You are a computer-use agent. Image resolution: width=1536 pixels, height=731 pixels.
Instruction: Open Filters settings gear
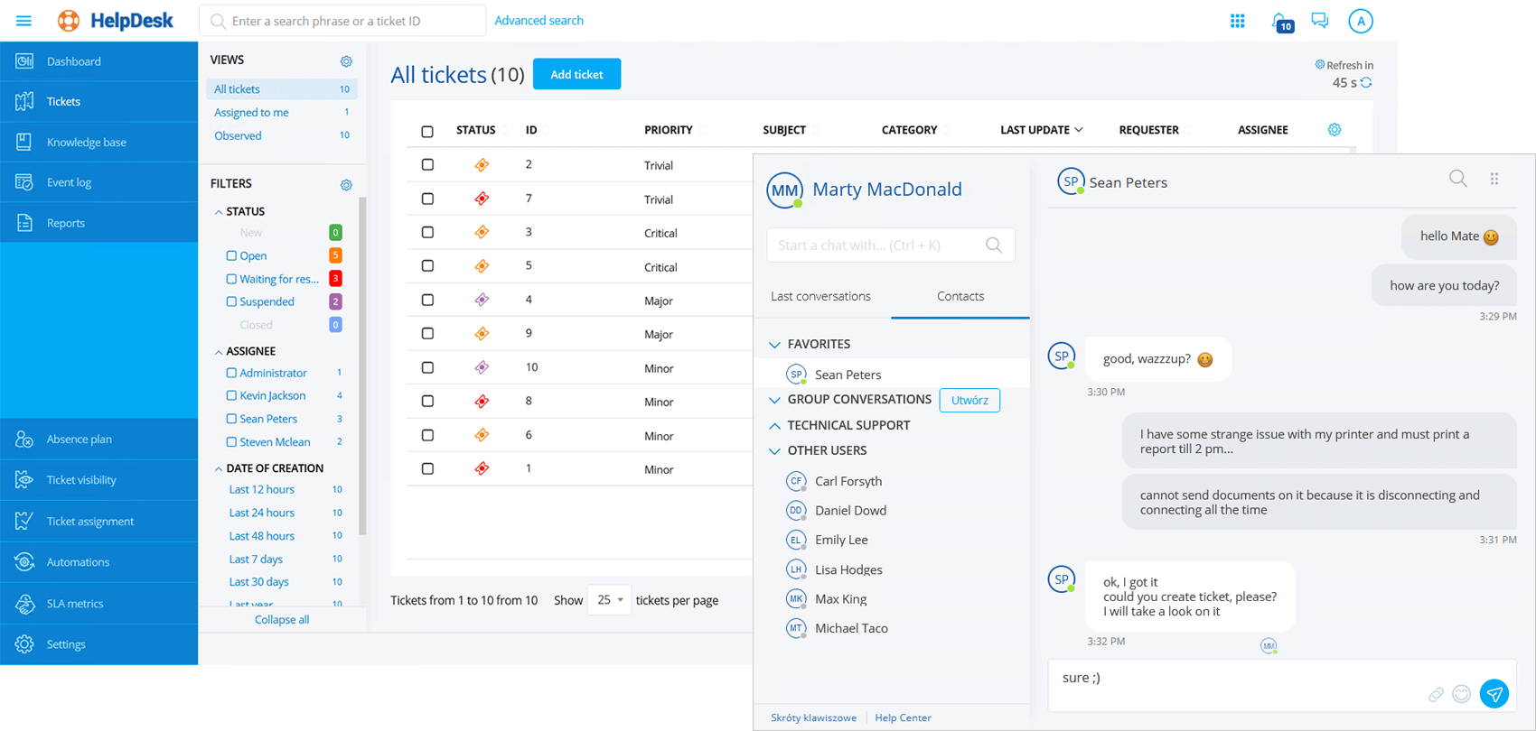[346, 185]
